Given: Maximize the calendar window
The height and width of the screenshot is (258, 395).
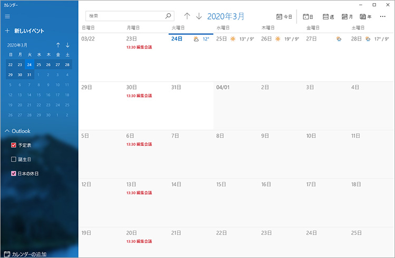Looking at the screenshot, I should [x=374, y=5].
